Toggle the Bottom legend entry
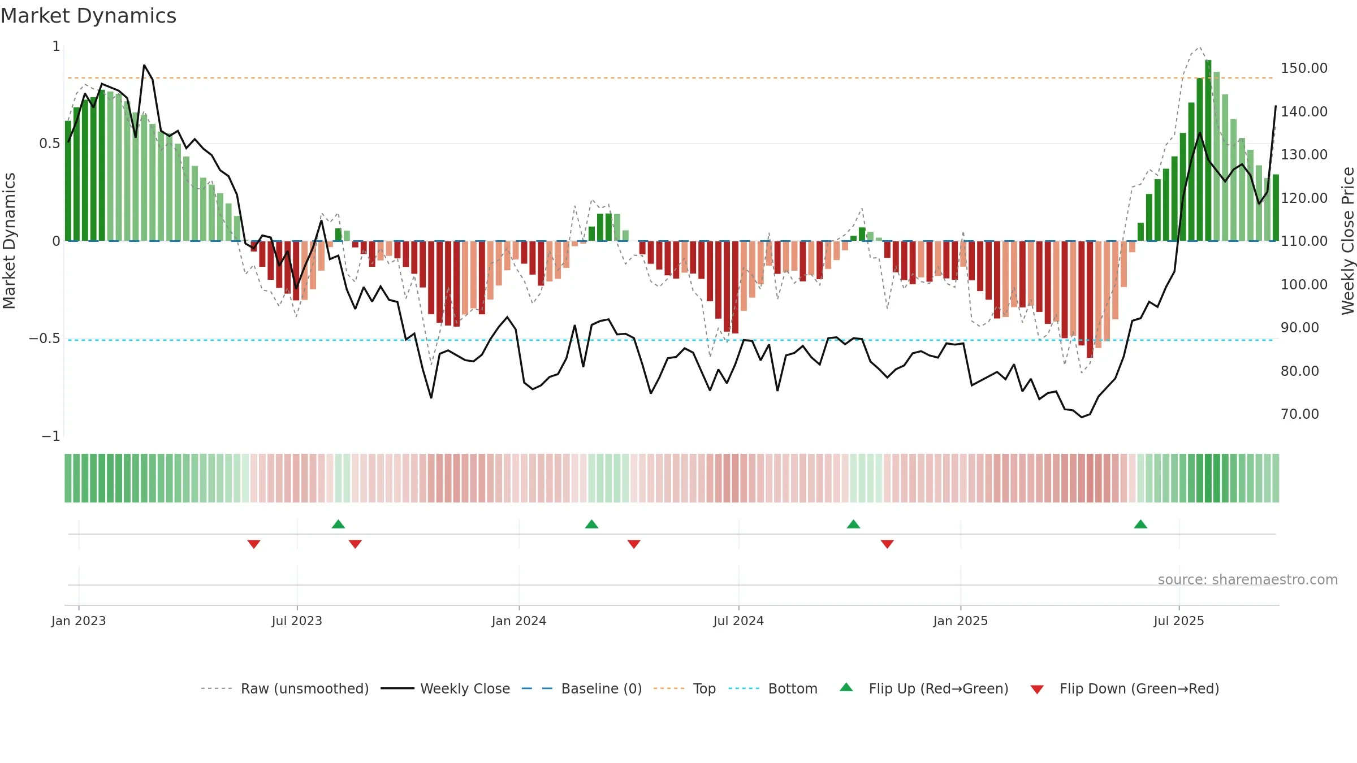This screenshot has width=1357, height=763. pyautogui.click(x=773, y=688)
